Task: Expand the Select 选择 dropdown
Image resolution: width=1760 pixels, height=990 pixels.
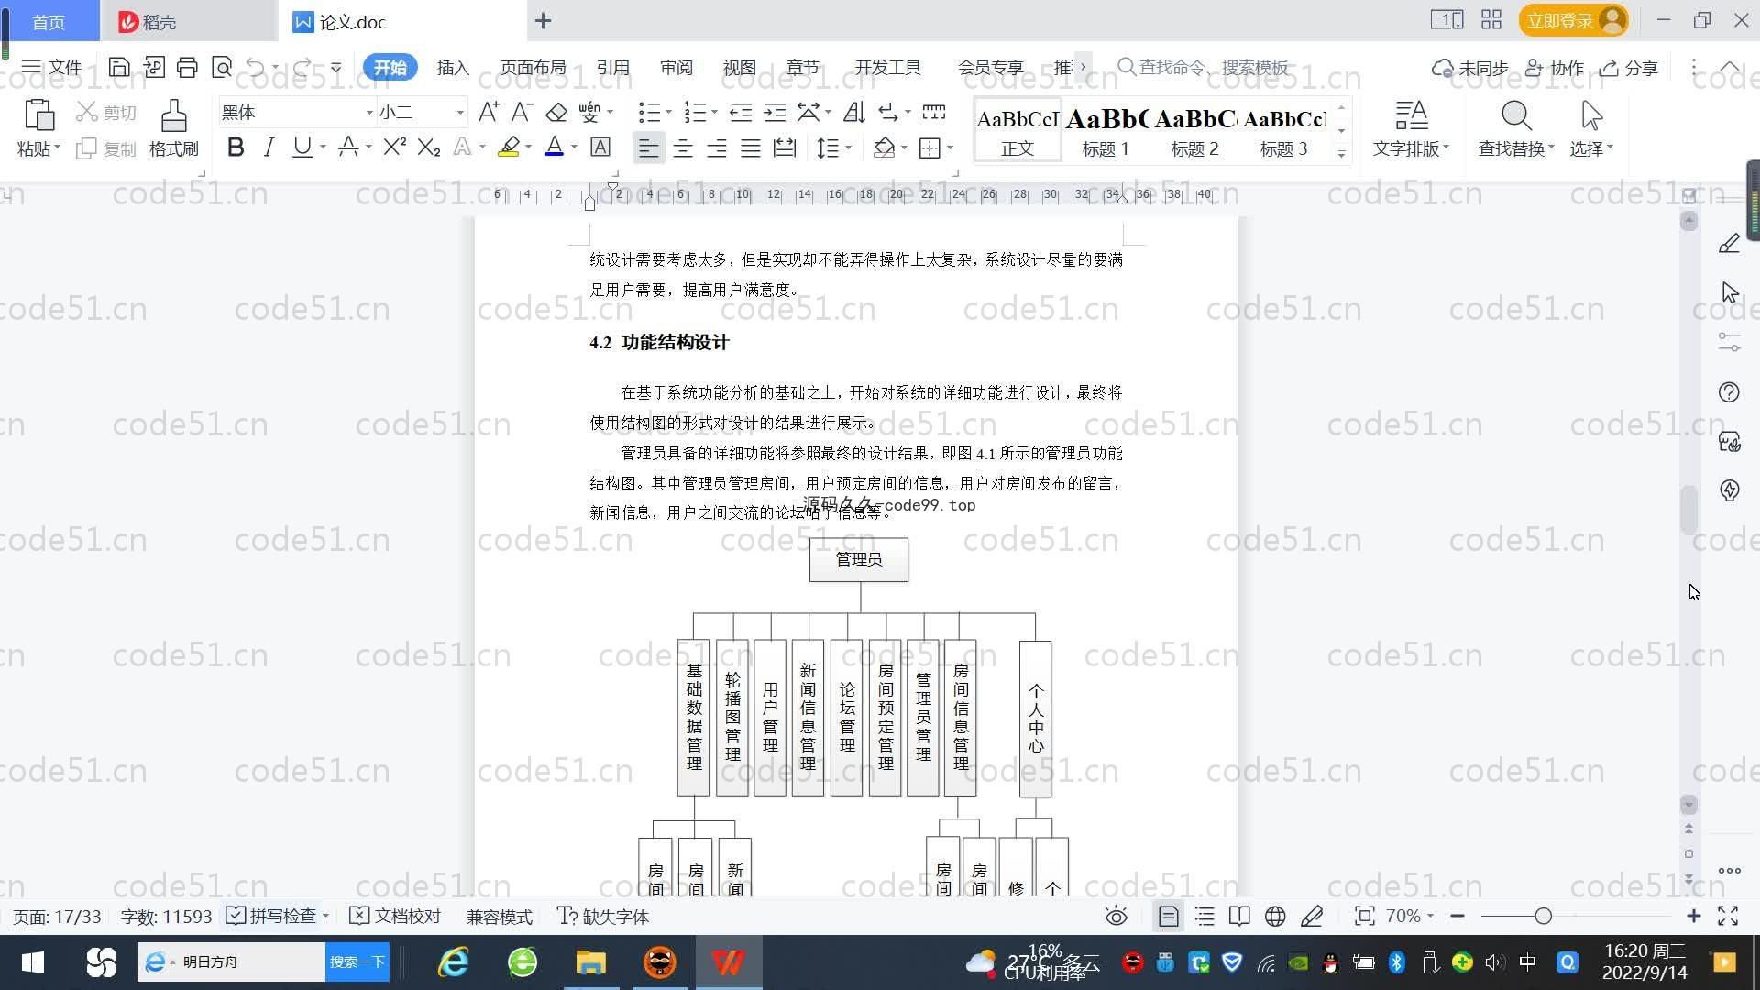Action: tap(1591, 148)
